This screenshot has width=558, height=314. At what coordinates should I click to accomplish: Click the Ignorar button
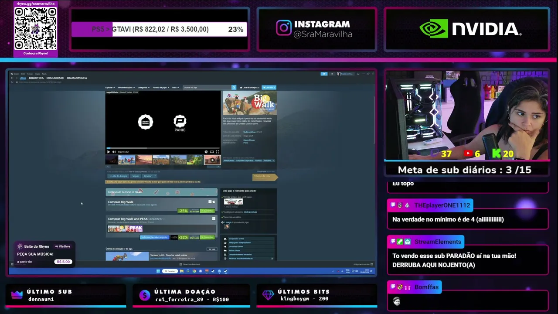(148, 176)
